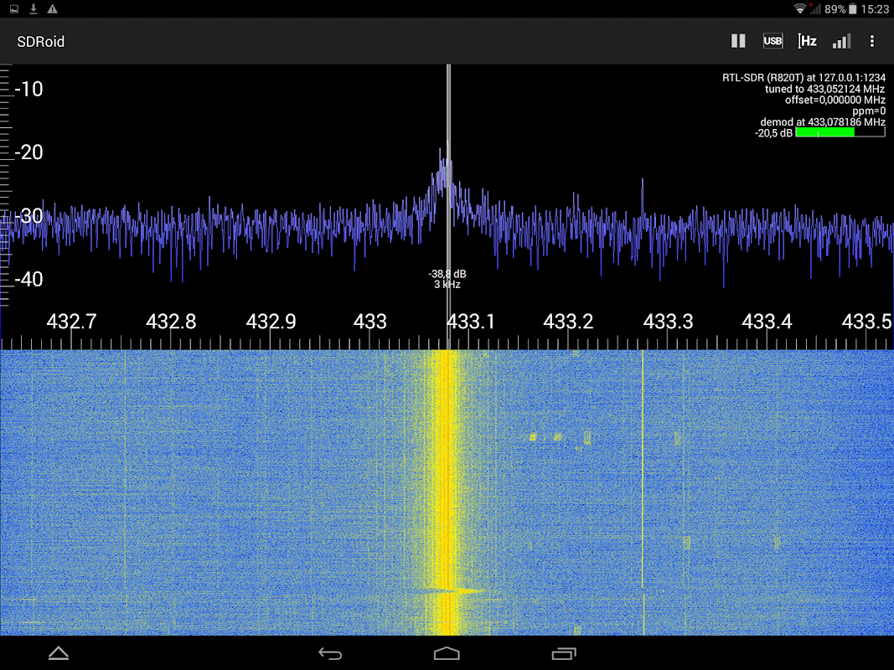Tap the -20 dB vertical scale label
The image size is (894, 670).
[28, 152]
